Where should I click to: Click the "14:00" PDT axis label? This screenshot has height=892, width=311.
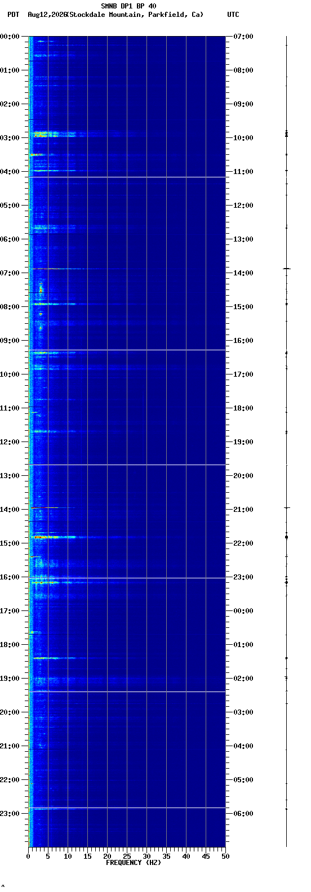[x=10, y=510]
